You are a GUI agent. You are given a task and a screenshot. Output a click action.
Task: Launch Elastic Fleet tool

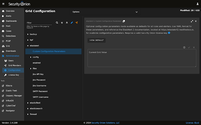pyautogui.click(x=12, y=91)
